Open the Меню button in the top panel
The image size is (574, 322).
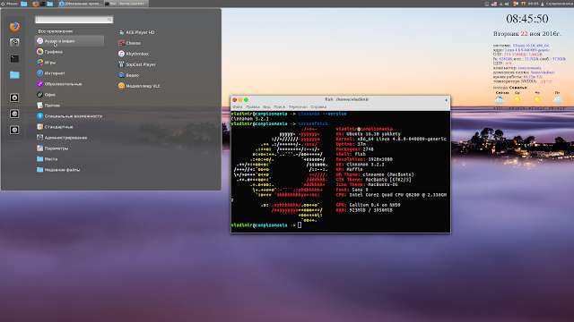click(10, 4)
